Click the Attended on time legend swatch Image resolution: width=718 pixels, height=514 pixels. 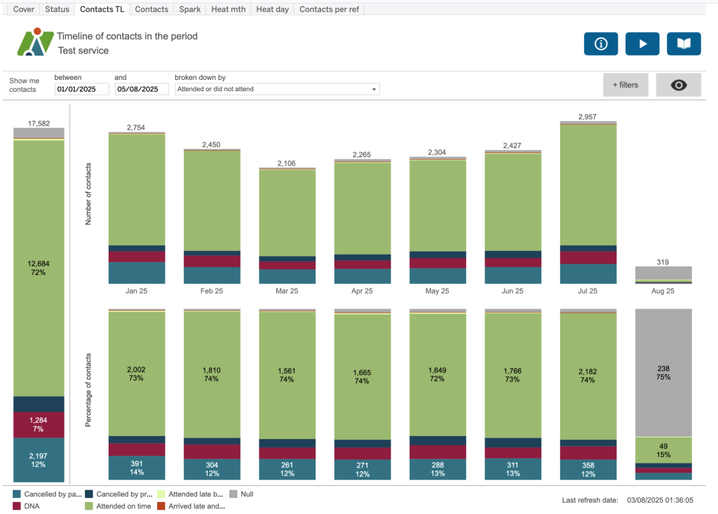pyautogui.click(x=88, y=506)
